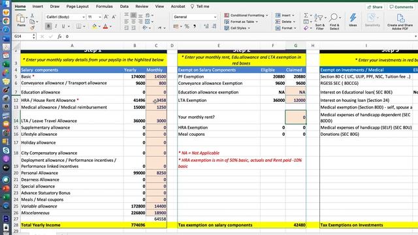Toggle Bottom Align
Image resolution: width=418 pixels, height=235 pixels.
click(140, 16)
